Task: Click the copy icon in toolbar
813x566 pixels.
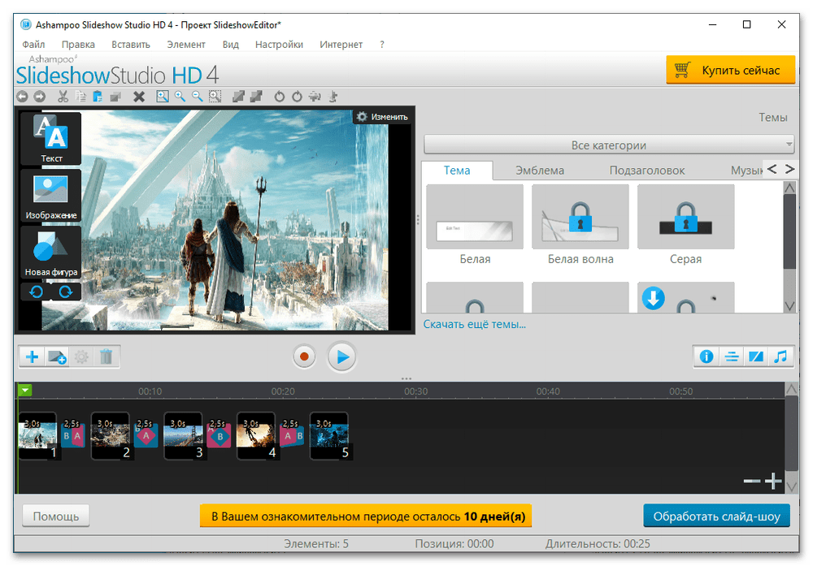Action: 80,97
